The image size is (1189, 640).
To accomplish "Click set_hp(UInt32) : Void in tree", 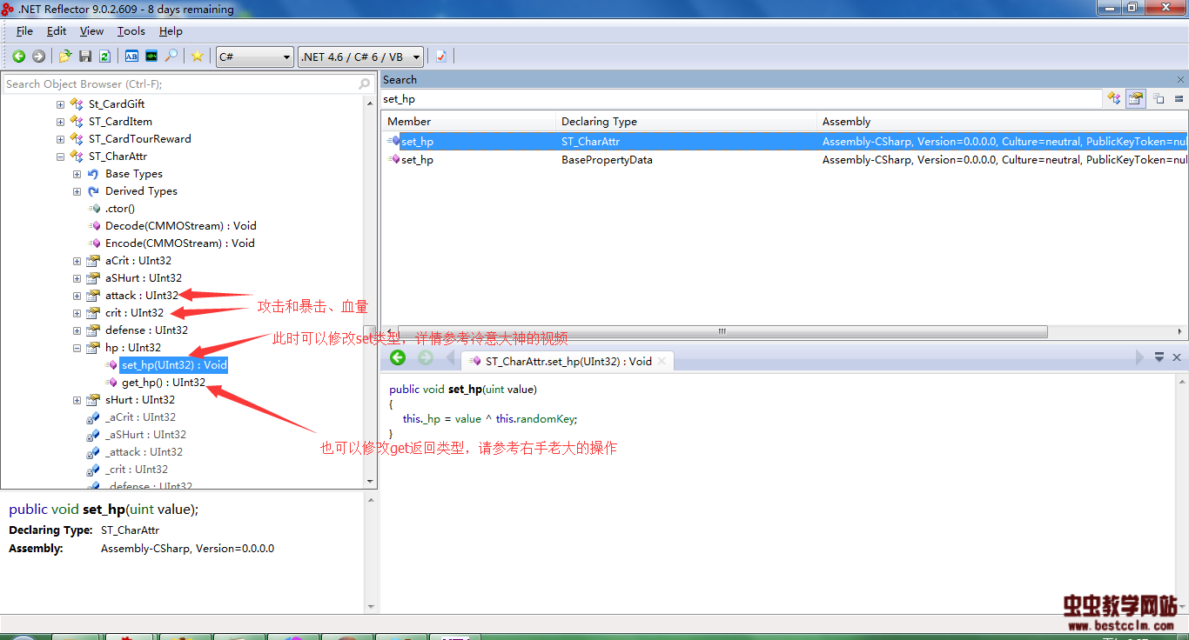I will point(174,365).
